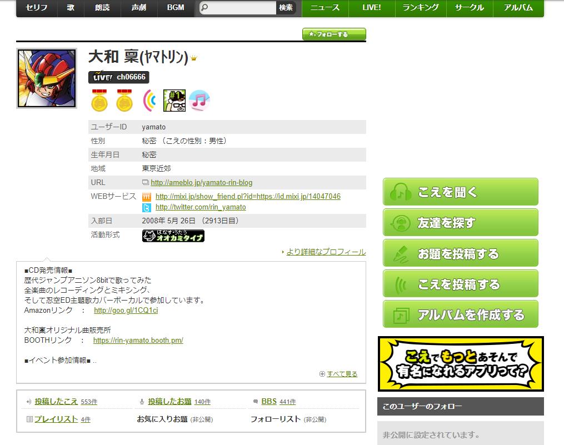The height and width of the screenshot is (445, 564).
Task: Click the crown icon beside the username
Action: [194, 58]
